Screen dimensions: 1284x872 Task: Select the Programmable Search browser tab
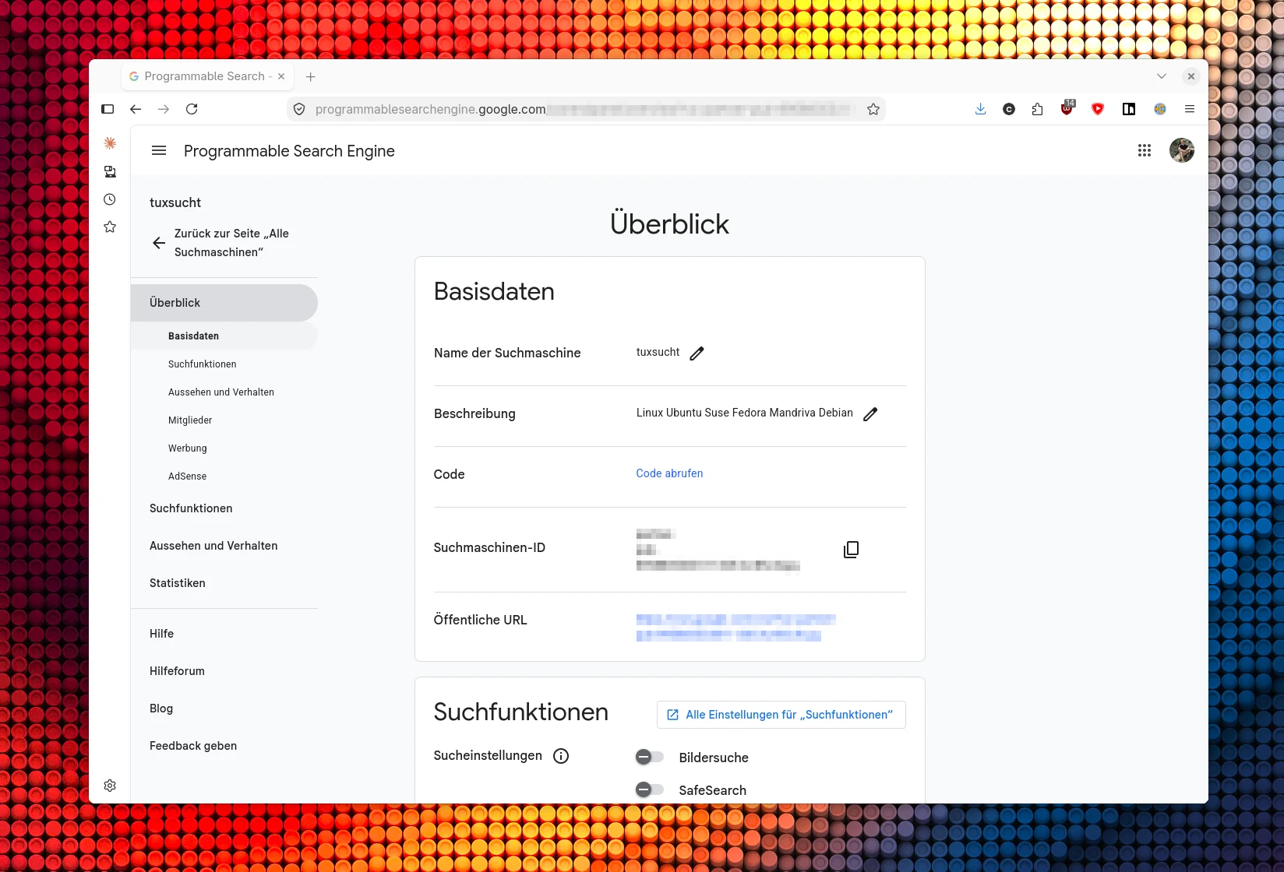click(x=207, y=76)
